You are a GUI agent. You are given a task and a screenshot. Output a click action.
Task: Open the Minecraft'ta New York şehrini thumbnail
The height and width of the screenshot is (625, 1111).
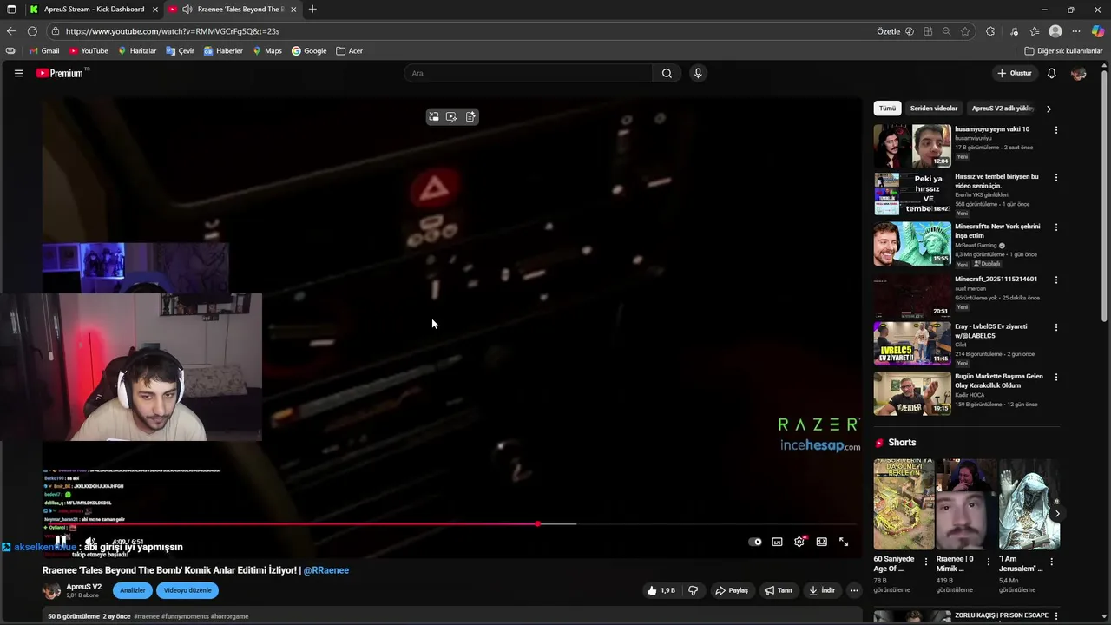(912, 244)
